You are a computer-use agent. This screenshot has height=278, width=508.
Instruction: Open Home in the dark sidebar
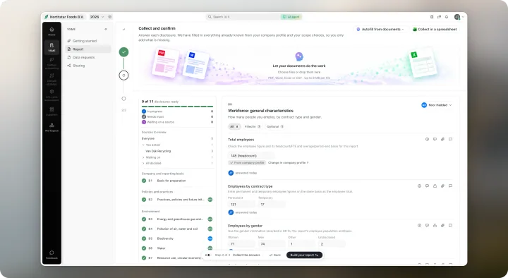pos(52,31)
